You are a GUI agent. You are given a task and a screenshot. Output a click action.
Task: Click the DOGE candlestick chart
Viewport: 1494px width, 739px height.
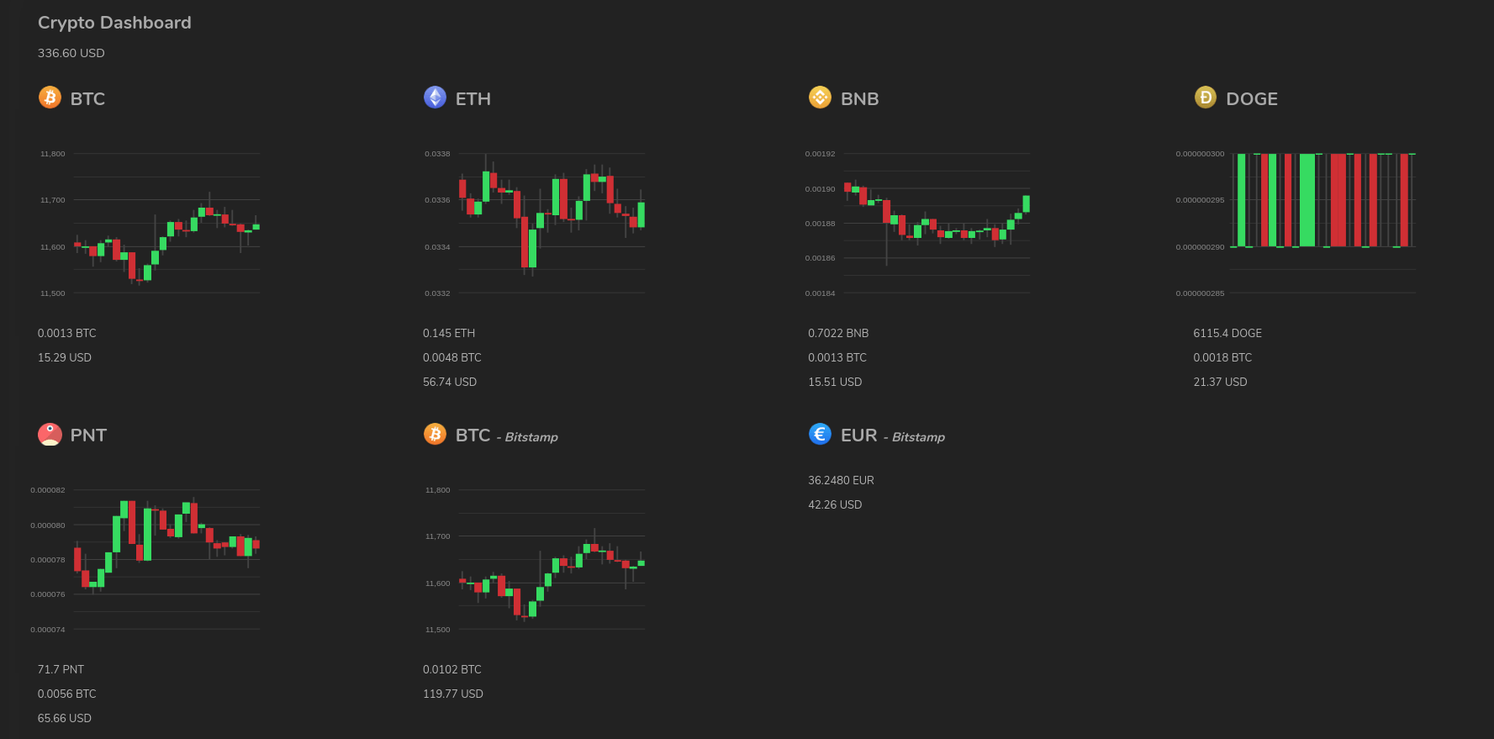coord(1297,224)
